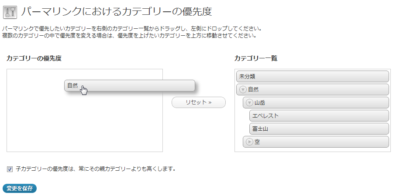Click the 空 category row label
The width and height of the screenshot is (393, 196).
[x=257, y=142]
